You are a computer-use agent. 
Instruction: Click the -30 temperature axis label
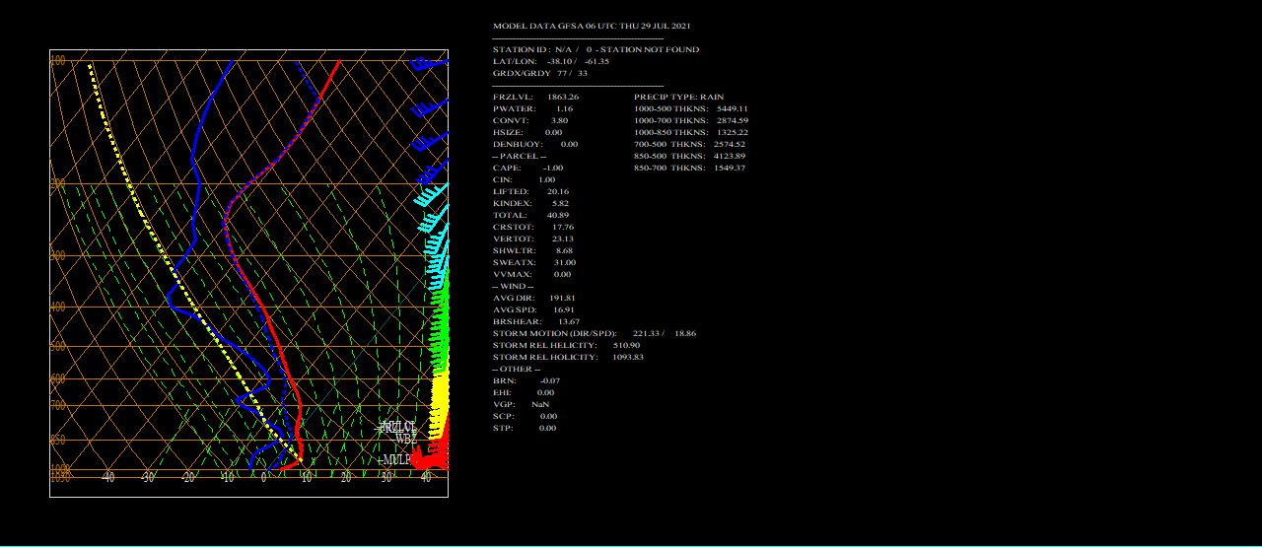click(147, 478)
